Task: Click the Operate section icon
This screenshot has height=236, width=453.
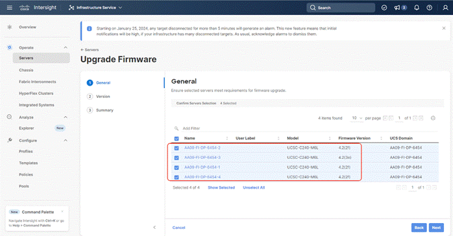Action: point(10,47)
